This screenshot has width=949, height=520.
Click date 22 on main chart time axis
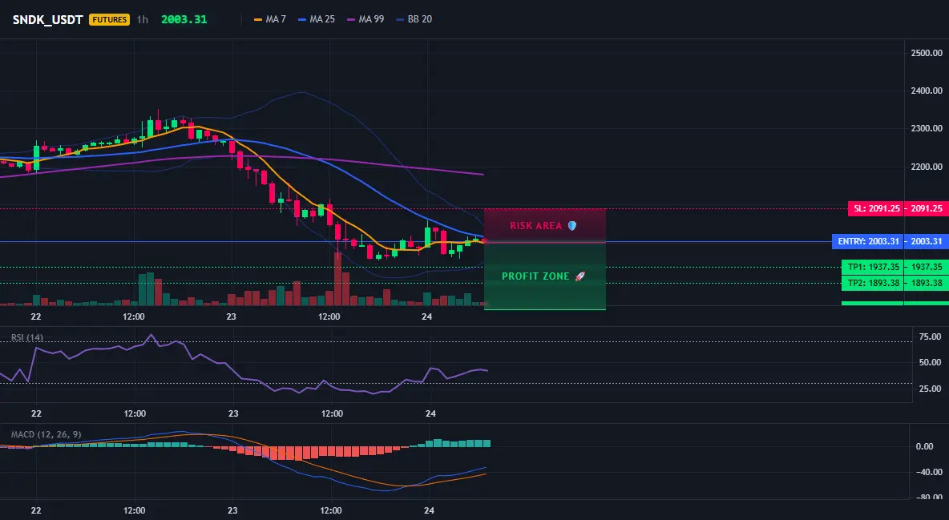click(x=36, y=316)
